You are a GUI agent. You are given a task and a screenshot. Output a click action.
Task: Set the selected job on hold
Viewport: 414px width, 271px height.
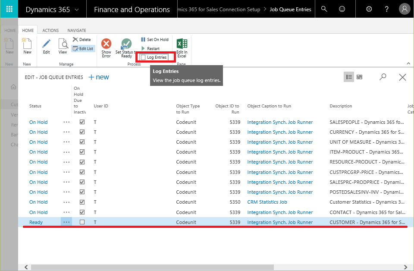155,40
